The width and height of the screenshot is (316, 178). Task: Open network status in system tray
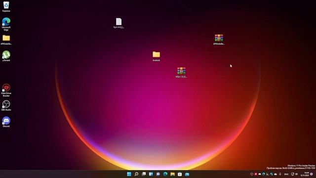coord(292,174)
